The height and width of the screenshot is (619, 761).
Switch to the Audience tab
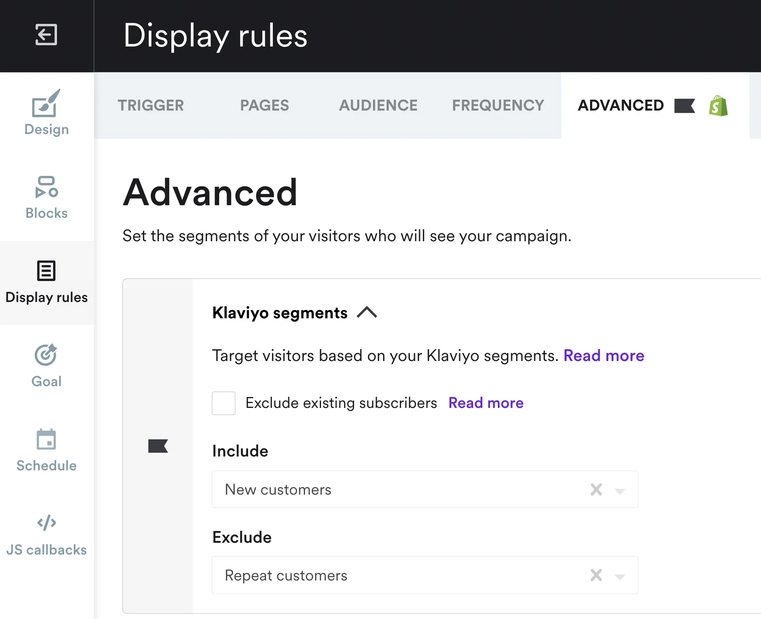pos(378,105)
